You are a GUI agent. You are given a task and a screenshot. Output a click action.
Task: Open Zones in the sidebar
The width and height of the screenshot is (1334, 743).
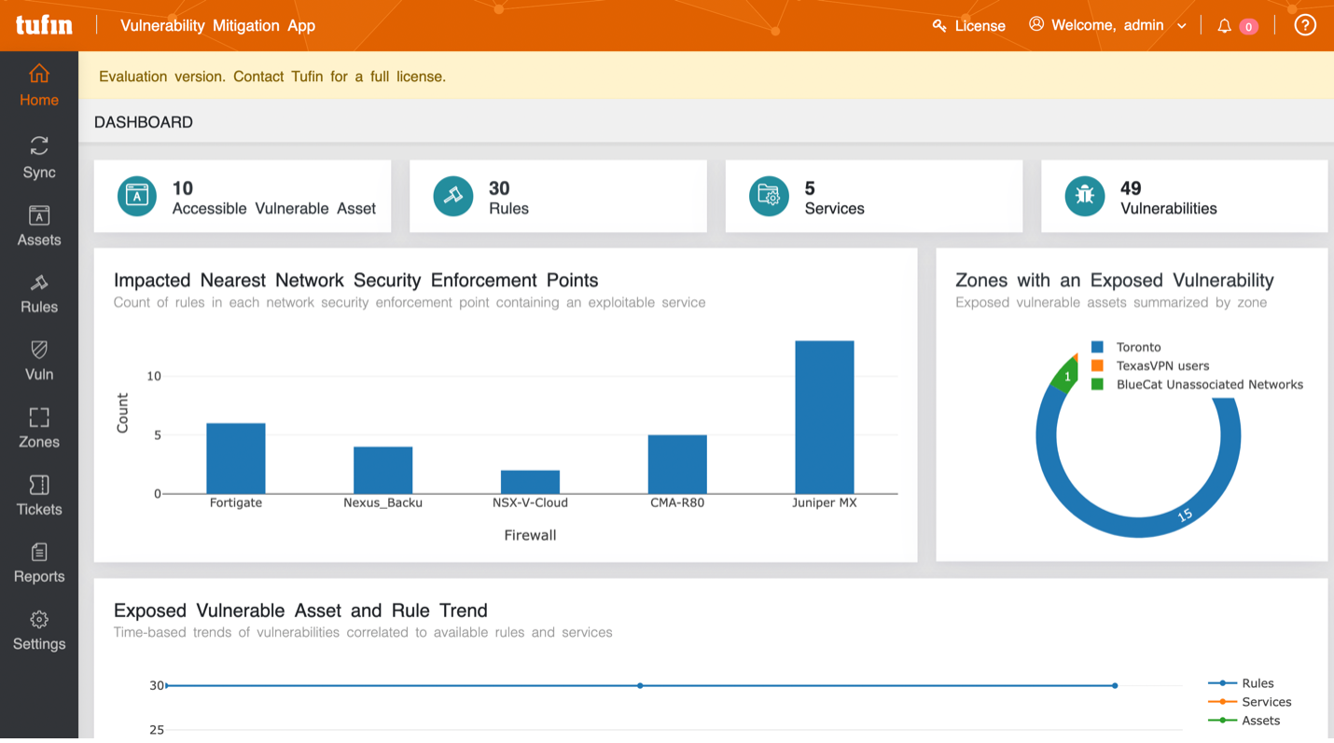click(x=39, y=428)
